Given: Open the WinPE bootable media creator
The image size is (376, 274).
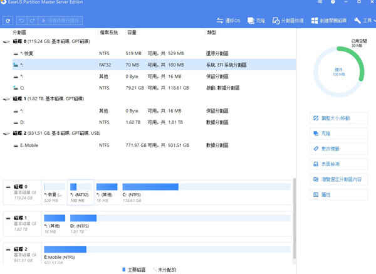Looking at the screenshot, I should [x=328, y=21].
